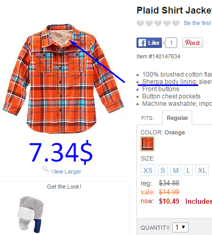This screenshot has width=212, height=235.
Task: Select size XS
Action: coord(148,170)
